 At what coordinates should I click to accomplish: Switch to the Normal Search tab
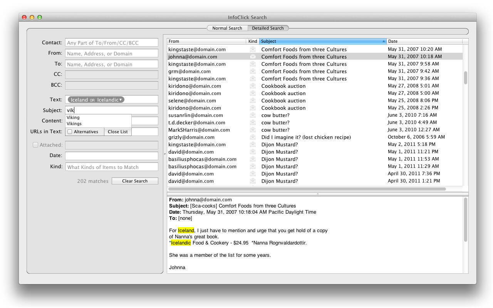[x=227, y=28]
